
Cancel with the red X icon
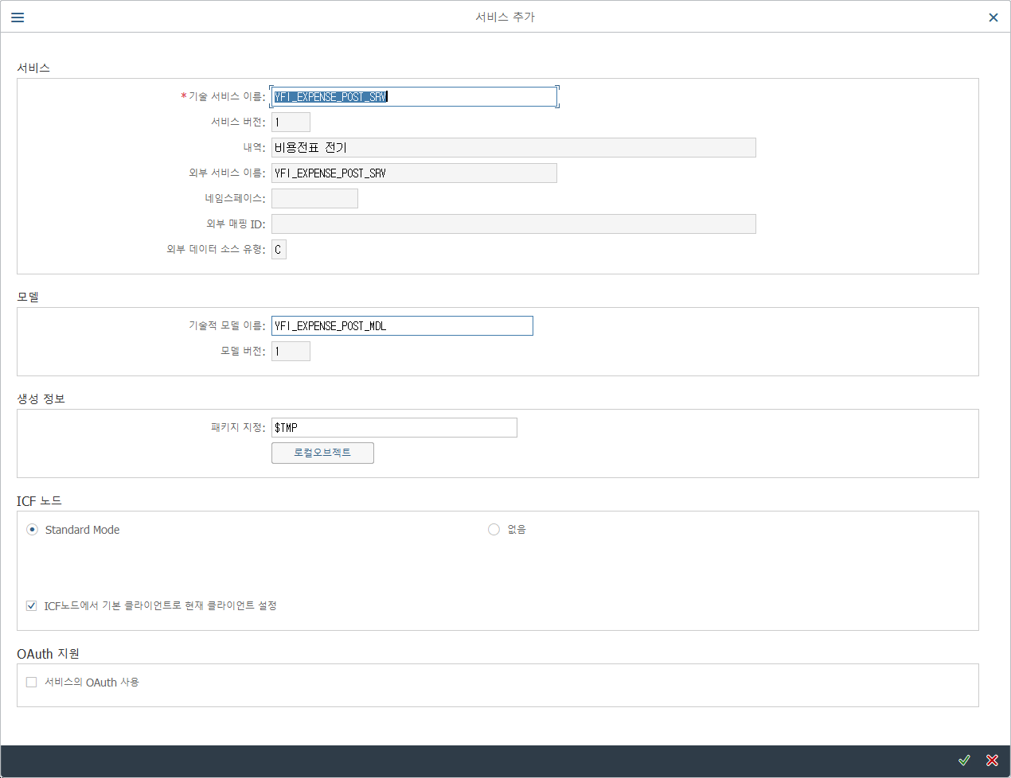coord(992,760)
